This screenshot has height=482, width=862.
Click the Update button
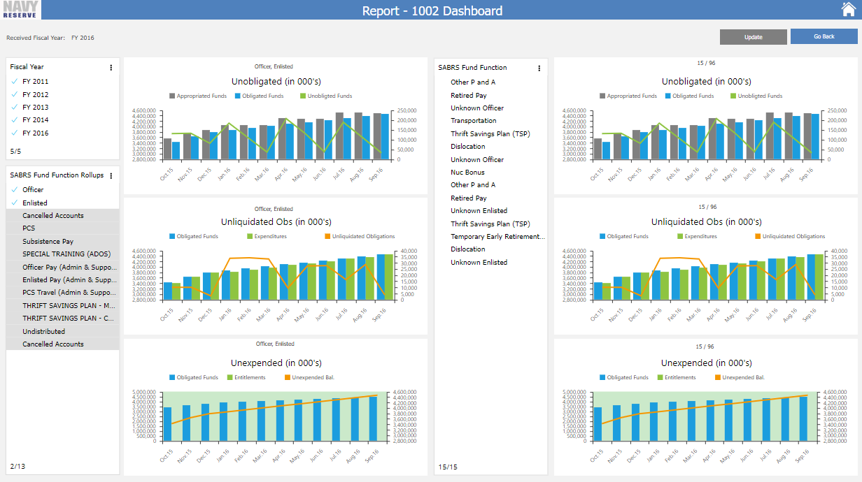pos(753,36)
